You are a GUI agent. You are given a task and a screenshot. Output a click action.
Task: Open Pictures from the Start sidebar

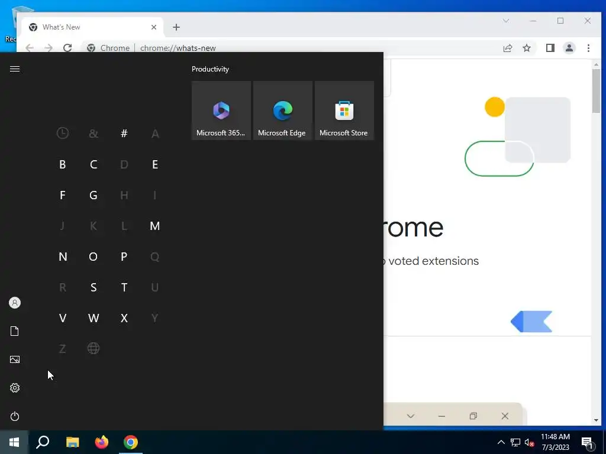click(x=15, y=359)
